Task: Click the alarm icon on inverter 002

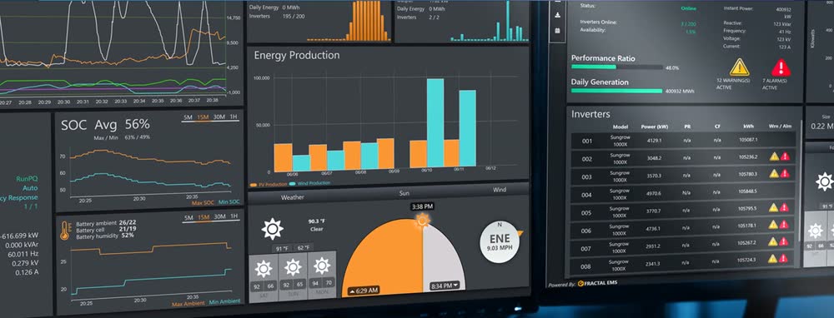Action: (x=785, y=157)
